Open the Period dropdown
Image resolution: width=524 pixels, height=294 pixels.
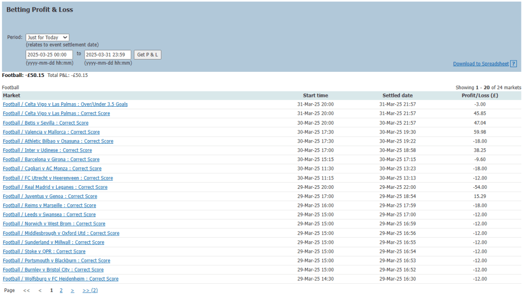[47, 37]
